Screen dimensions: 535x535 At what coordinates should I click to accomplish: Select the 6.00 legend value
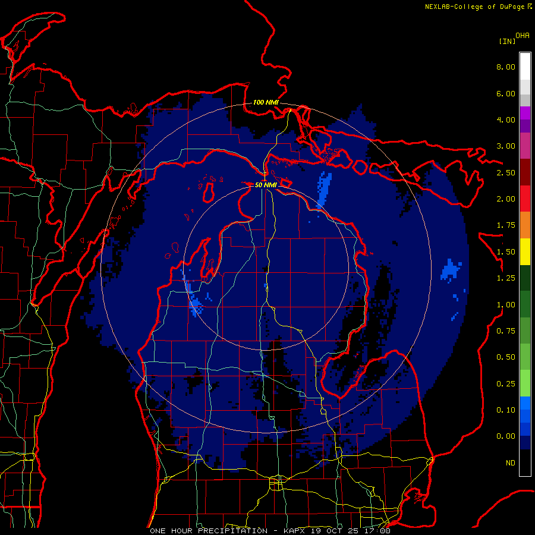pyautogui.click(x=506, y=93)
